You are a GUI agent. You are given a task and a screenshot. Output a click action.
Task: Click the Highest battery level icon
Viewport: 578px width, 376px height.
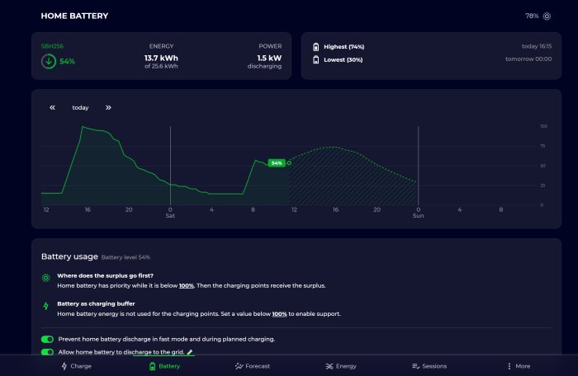[x=316, y=47]
